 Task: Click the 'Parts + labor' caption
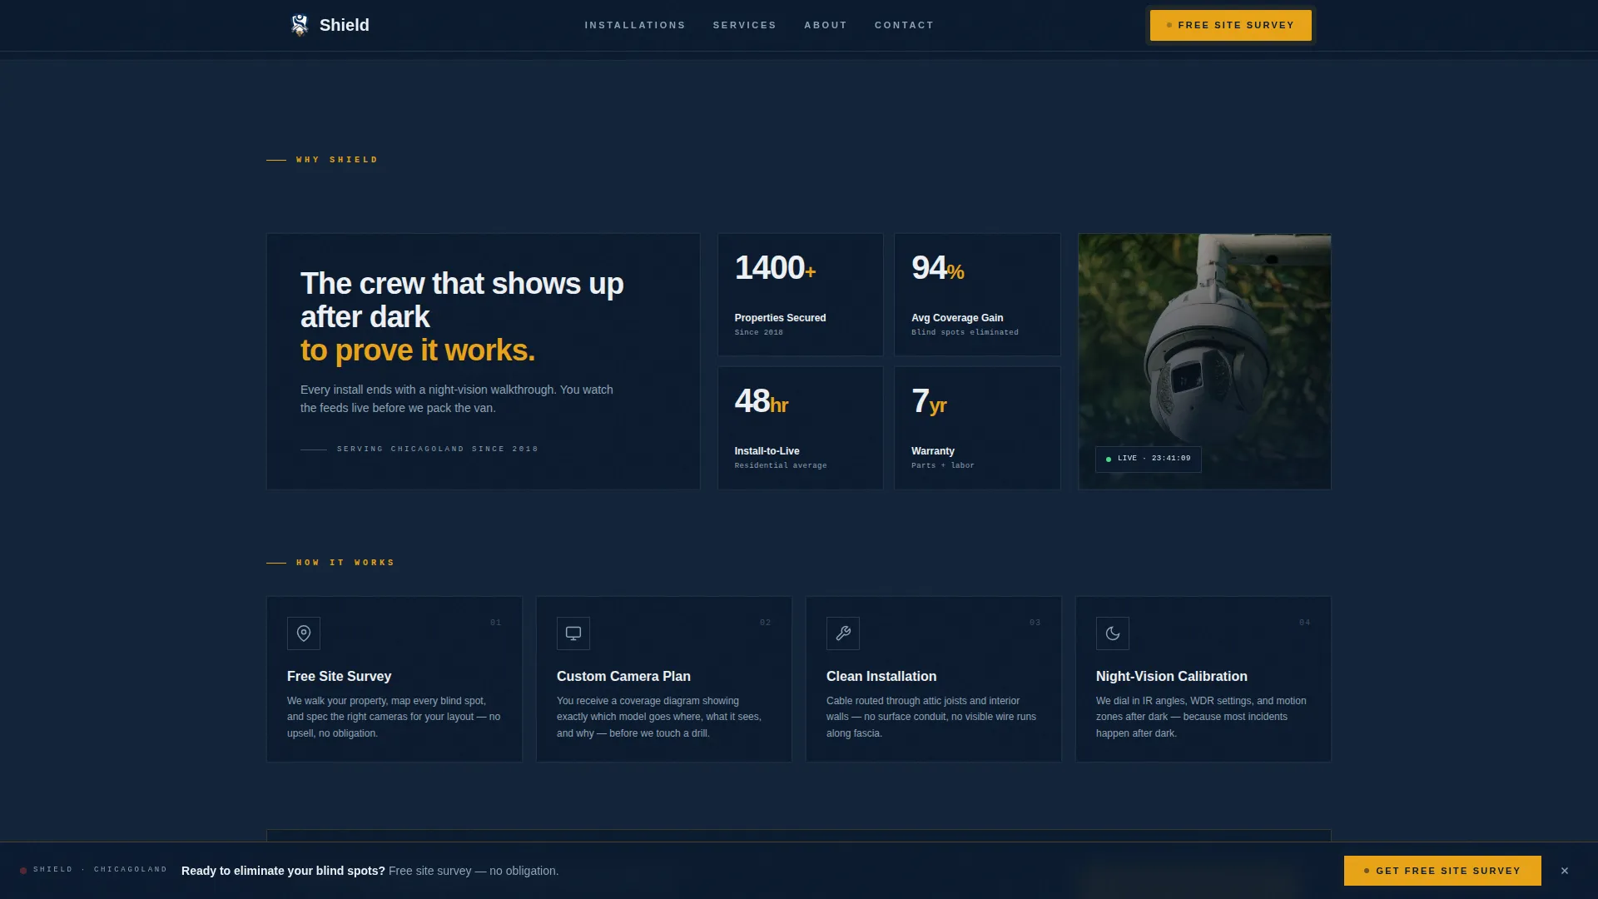coord(943,465)
